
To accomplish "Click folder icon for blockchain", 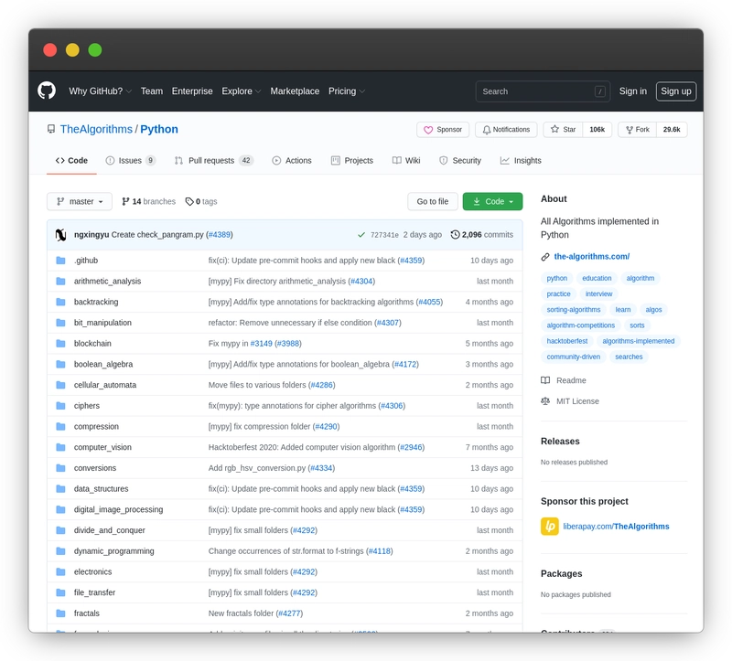I will (60, 344).
